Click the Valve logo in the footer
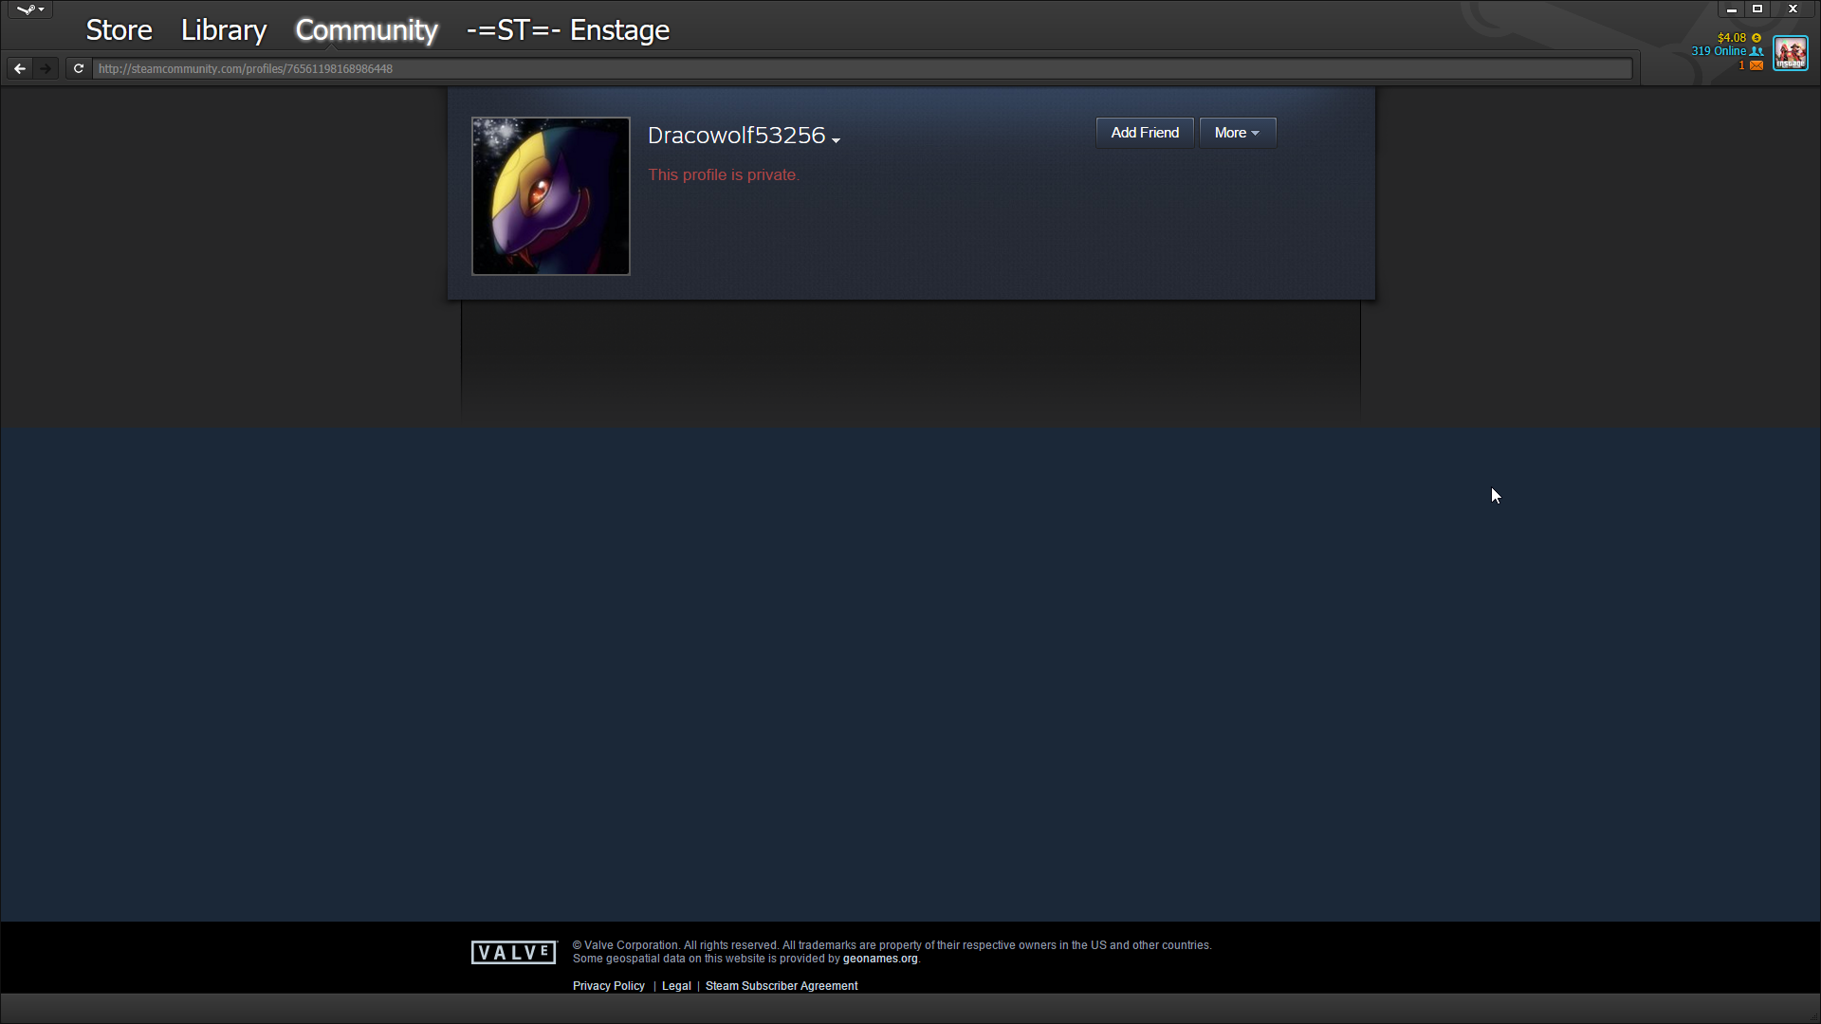Image resolution: width=1821 pixels, height=1024 pixels. (x=513, y=952)
